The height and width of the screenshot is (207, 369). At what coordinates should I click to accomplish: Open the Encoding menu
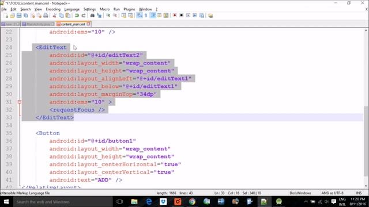pos(53,9)
